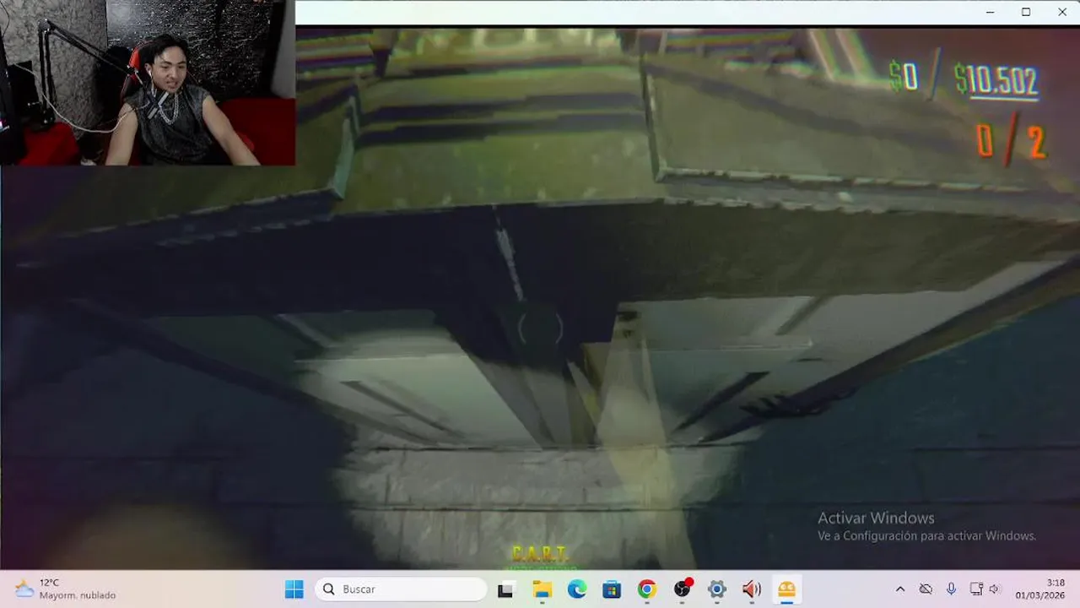
Task: Open the volume speaker tray icon
Action: coord(994,589)
